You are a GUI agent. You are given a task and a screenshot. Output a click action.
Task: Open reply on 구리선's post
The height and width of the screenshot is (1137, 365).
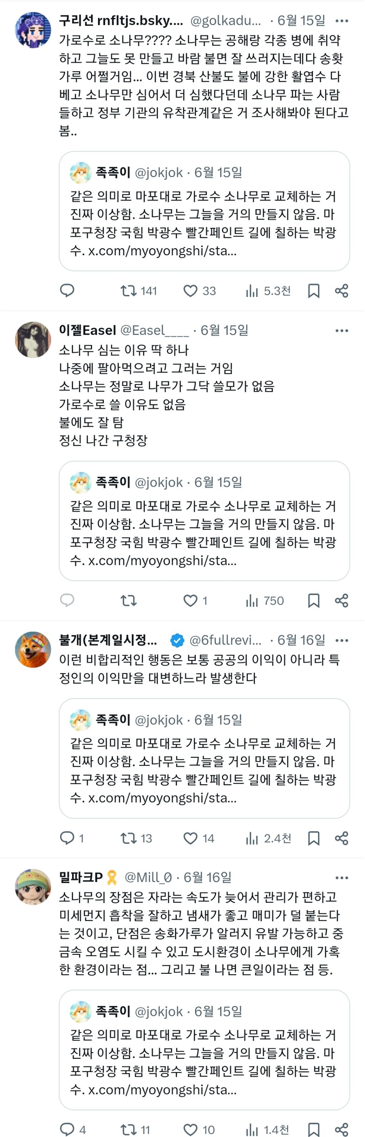click(67, 290)
